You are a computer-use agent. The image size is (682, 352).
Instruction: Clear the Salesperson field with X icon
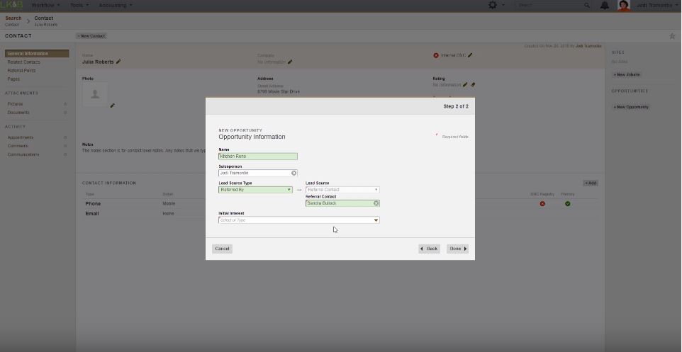click(294, 173)
